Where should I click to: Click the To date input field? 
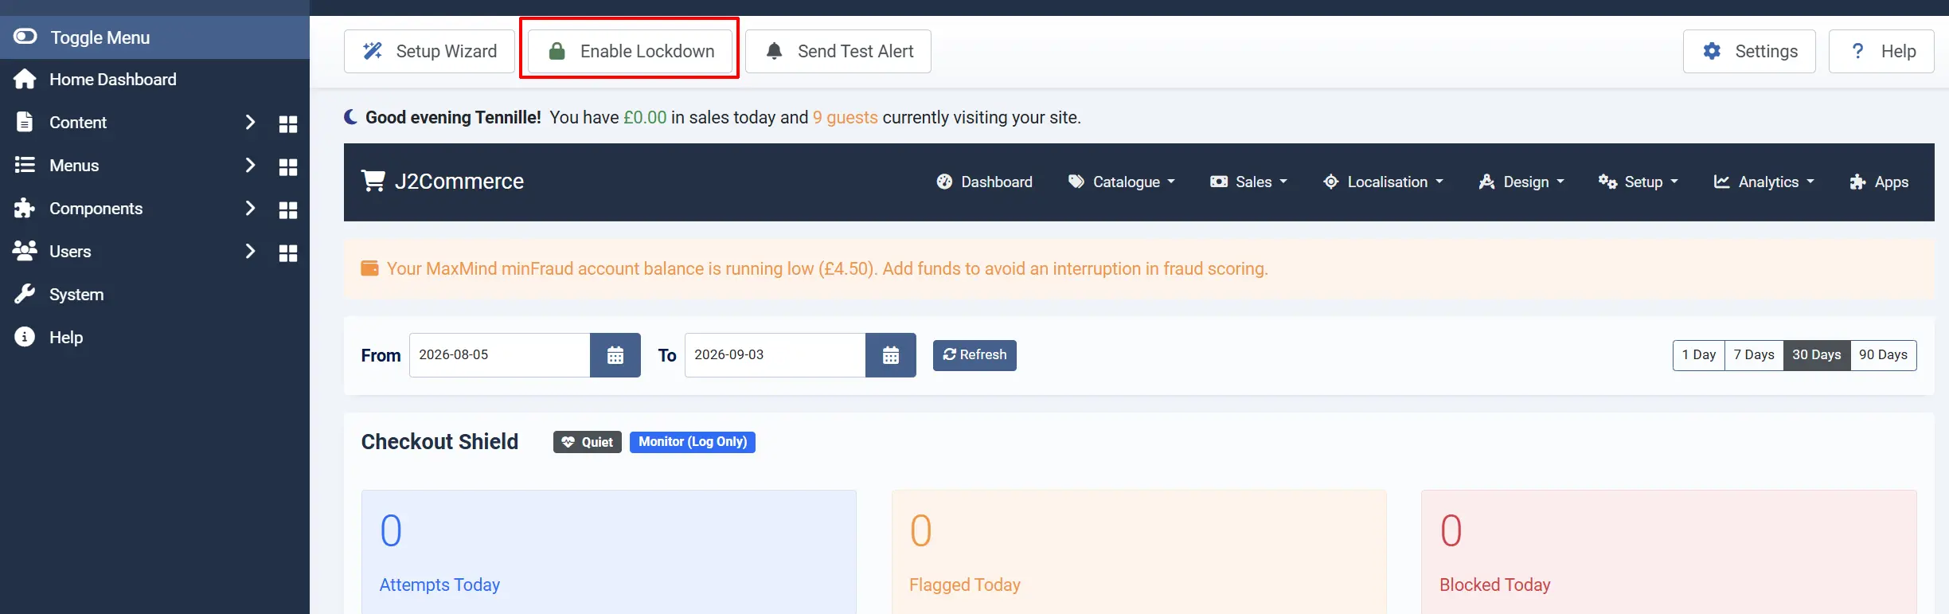point(775,355)
